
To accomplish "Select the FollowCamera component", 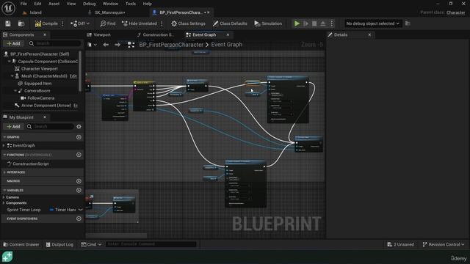I will click(41, 98).
